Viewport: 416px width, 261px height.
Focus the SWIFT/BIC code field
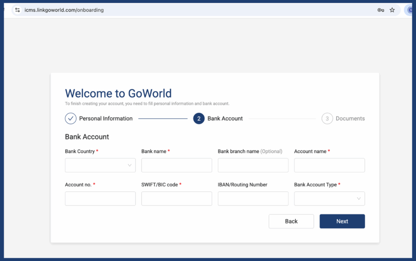pos(176,199)
